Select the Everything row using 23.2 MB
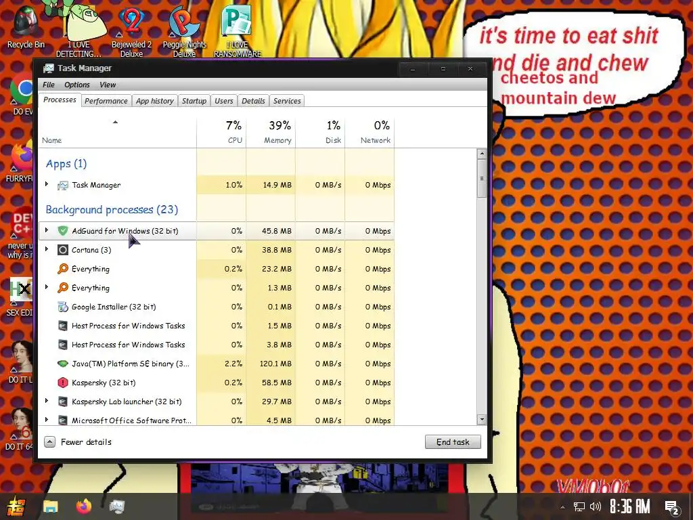The height and width of the screenshot is (520, 693). (217, 269)
